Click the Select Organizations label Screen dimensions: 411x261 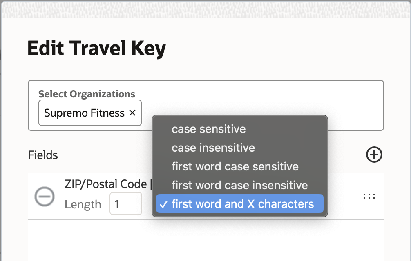point(87,94)
